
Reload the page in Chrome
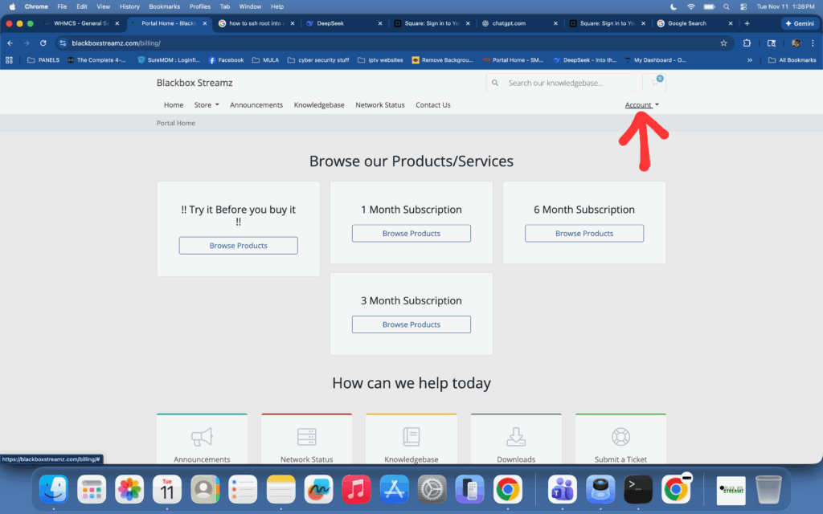click(x=43, y=43)
